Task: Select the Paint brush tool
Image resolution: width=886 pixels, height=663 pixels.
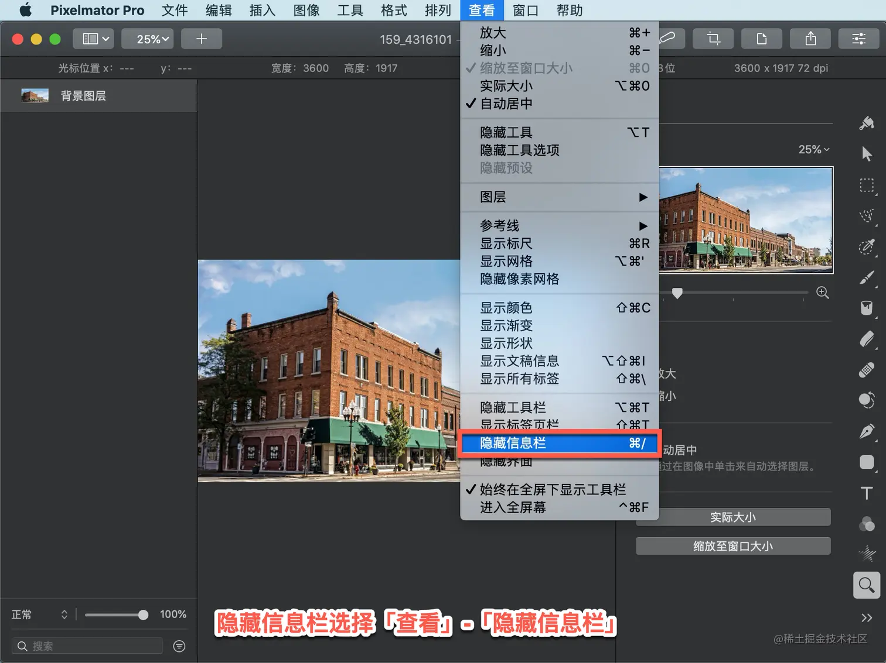Action: click(867, 277)
